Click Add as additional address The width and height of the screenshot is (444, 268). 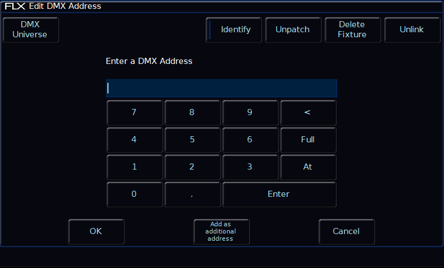coord(221,231)
